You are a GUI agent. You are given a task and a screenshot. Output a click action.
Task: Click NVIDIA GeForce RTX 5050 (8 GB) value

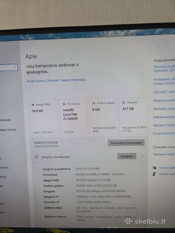[96, 185]
